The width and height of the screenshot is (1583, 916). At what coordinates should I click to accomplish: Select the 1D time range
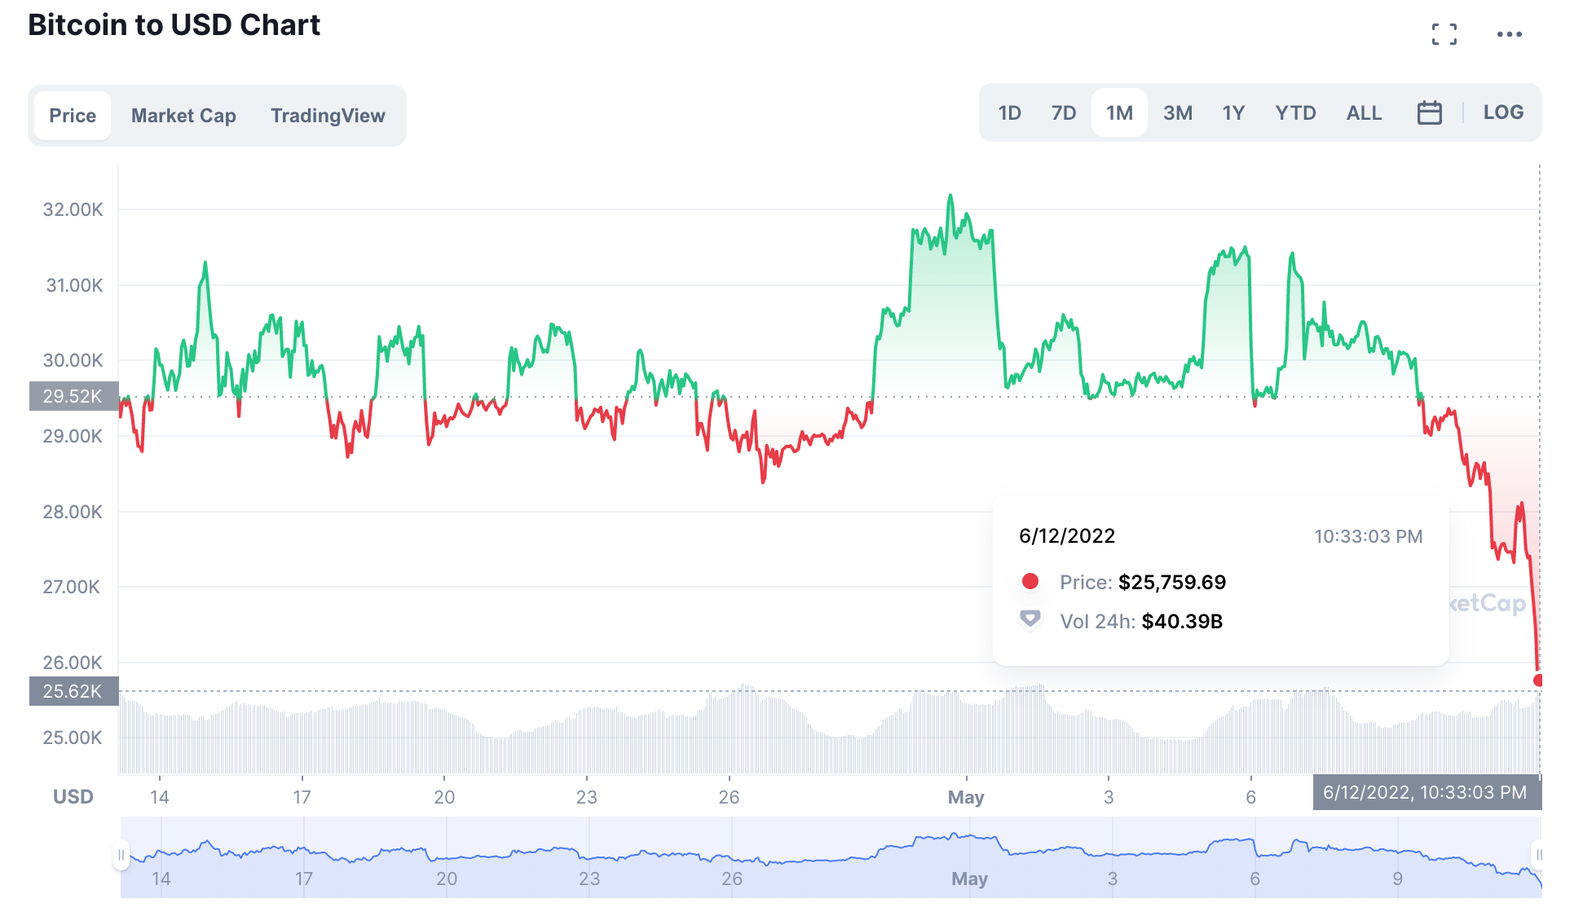pyautogui.click(x=1009, y=112)
